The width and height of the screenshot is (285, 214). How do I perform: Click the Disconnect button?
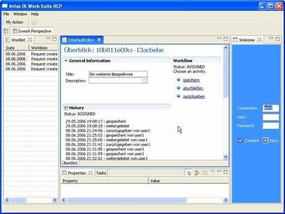point(271,140)
